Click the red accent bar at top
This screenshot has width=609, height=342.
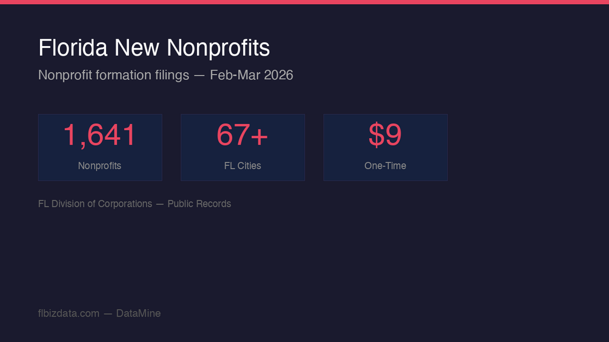pos(304,2)
